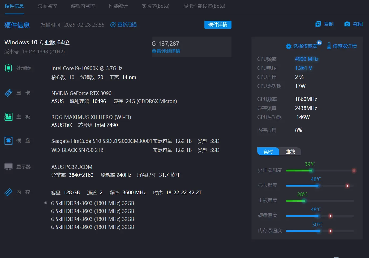Image resolution: width=369 pixels, height=258 pixels.
Task: Click the 显卡温度 temperature bar
Action: click(x=320, y=186)
